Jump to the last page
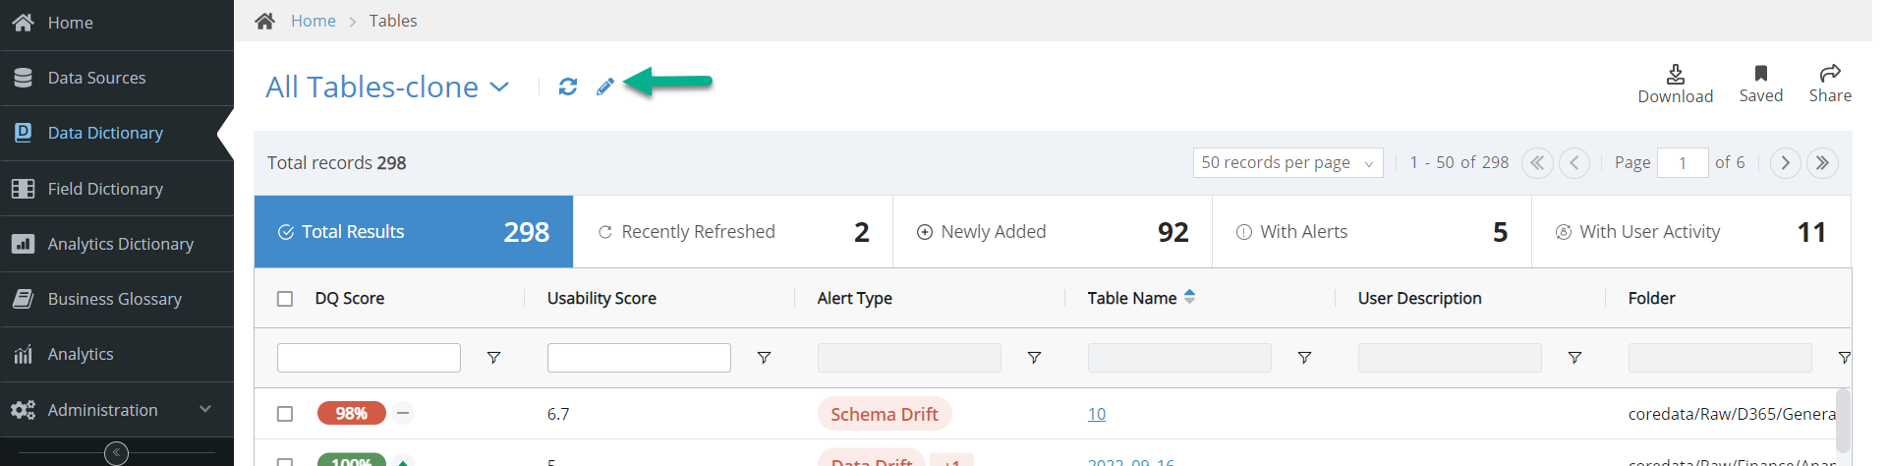This screenshot has height=466, width=1887. (1822, 163)
